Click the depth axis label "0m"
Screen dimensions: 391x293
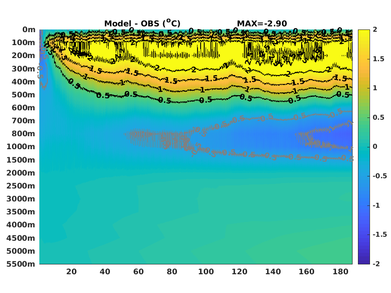coord(29,29)
